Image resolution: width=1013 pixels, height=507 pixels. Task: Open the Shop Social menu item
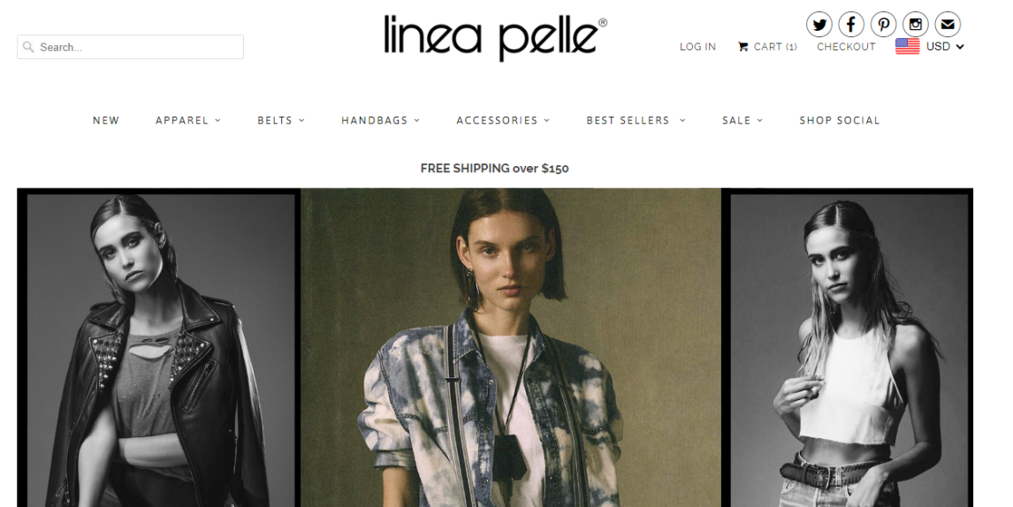839,120
